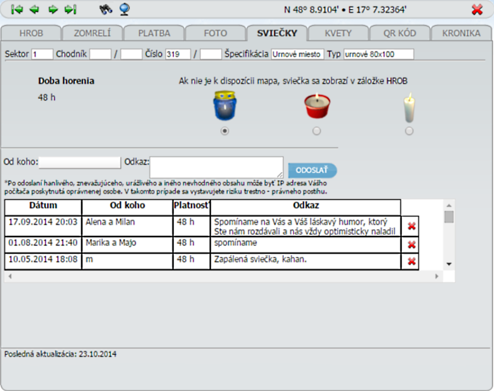The image size is (494, 391).
Task: Delete the Marika a Majo entry
Action: [x=412, y=244]
